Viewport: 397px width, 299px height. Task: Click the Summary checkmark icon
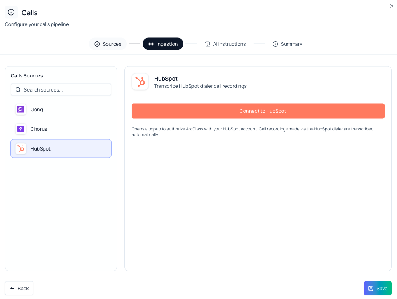(275, 44)
